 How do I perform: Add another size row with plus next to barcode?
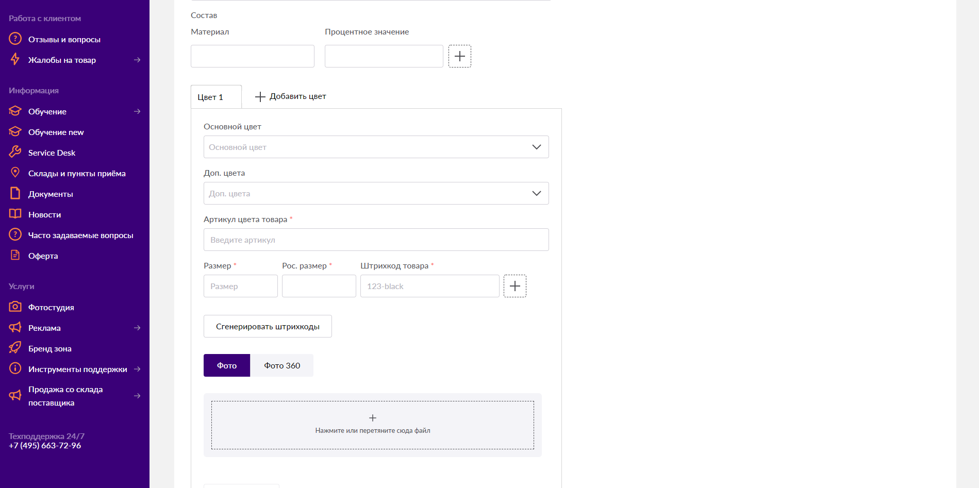point(515,286)
